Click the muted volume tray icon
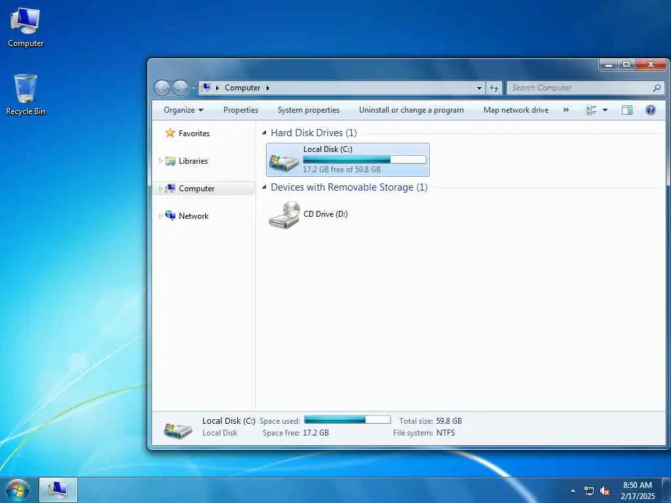 coord(605,491)
